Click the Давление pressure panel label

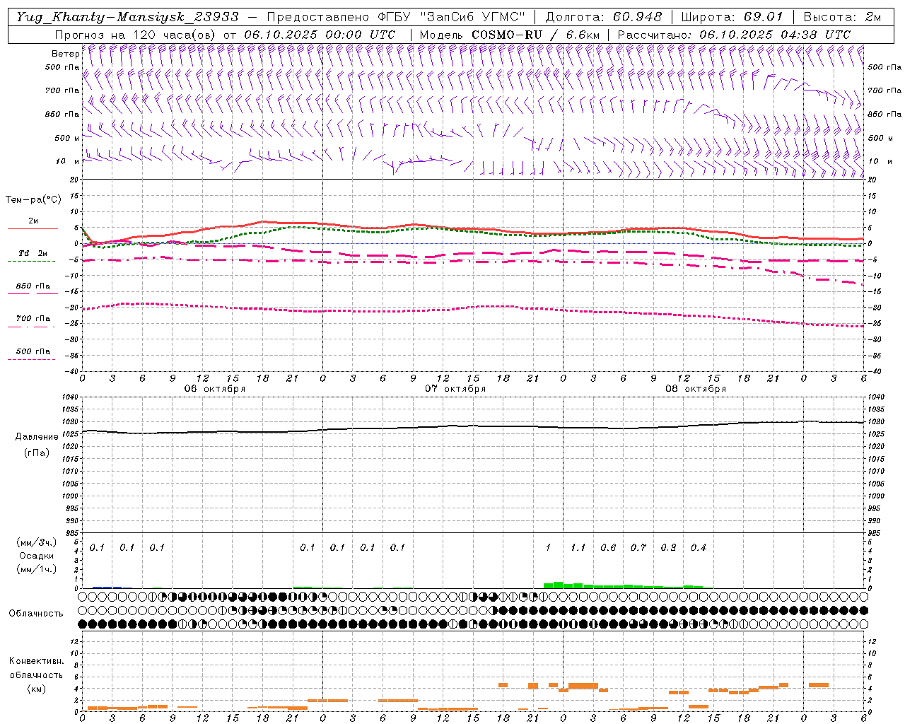(x=37, y=437)
